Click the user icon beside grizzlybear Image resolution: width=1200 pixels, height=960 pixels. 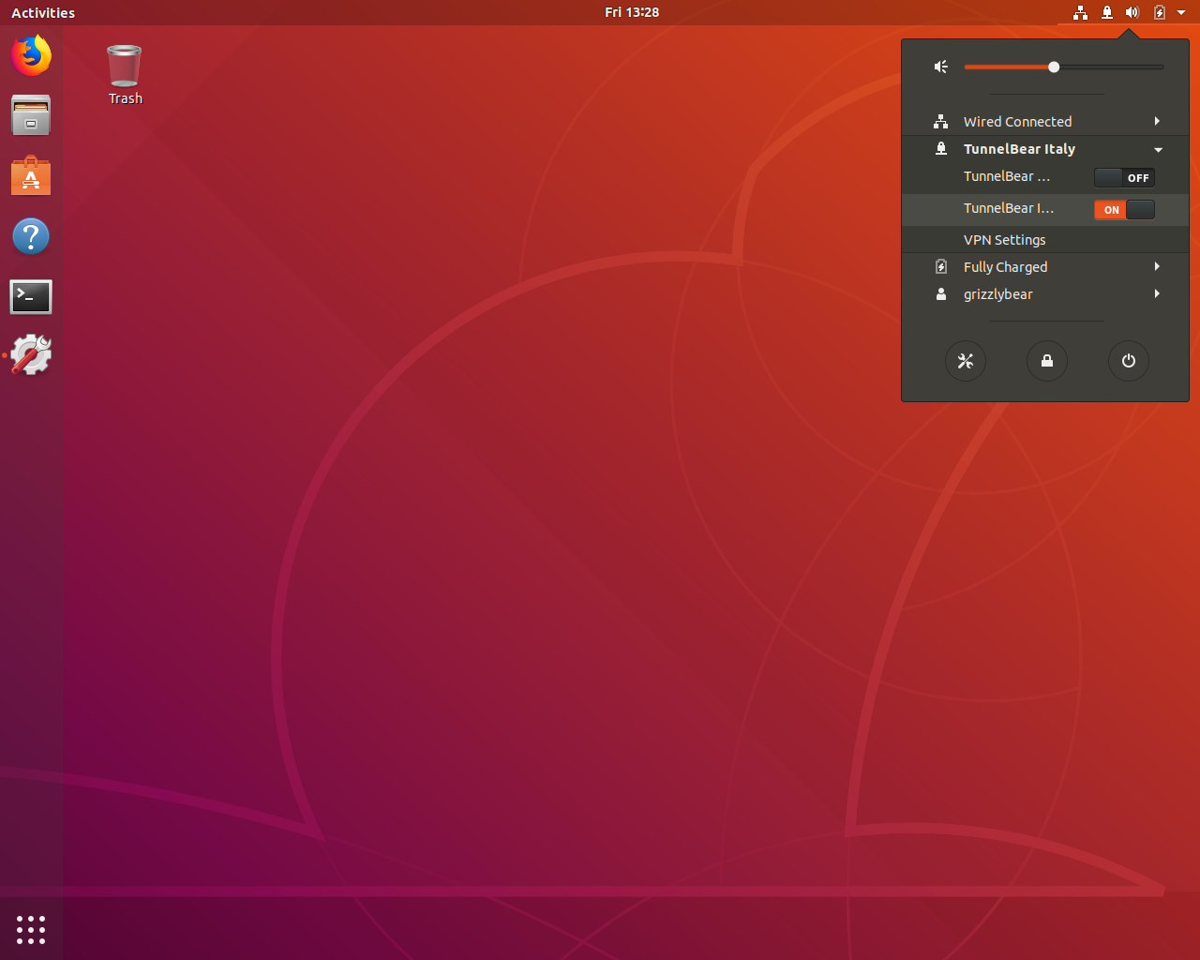pos(941,294)
